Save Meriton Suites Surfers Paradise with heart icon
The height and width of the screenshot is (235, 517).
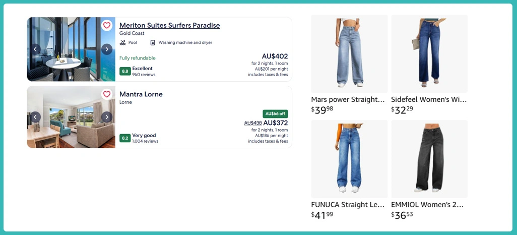coord(107,25)
